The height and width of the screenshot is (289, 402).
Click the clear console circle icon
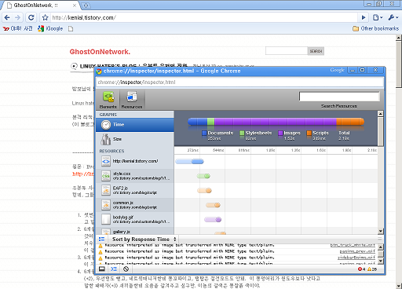(126, 269)
